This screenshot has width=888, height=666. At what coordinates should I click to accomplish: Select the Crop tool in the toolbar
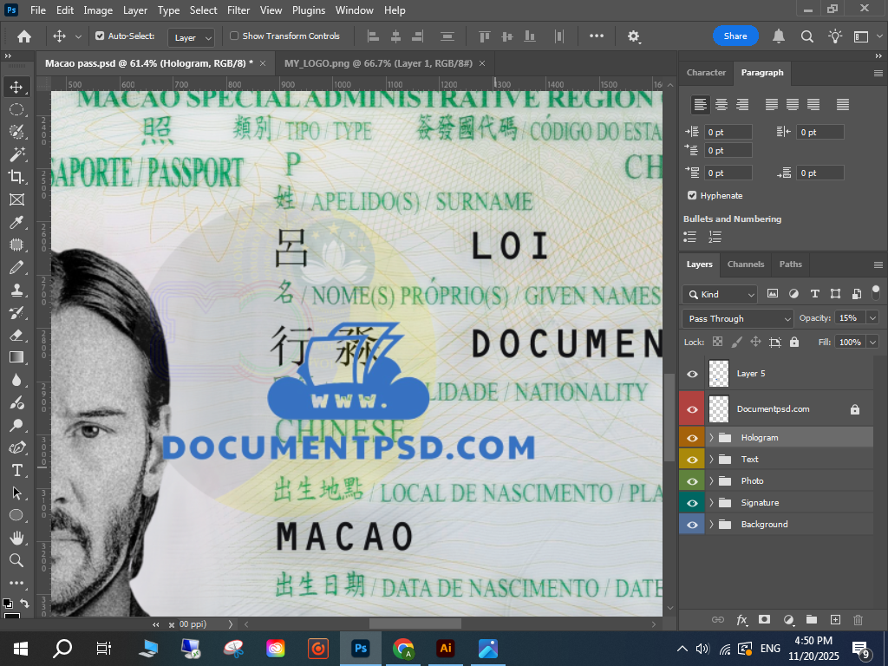[x=16, y=177]
